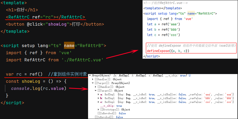Collapse the top-level Proxy(Object) entry
The width and height of the screenshot is (238, 119).
(x=90, y=76)
